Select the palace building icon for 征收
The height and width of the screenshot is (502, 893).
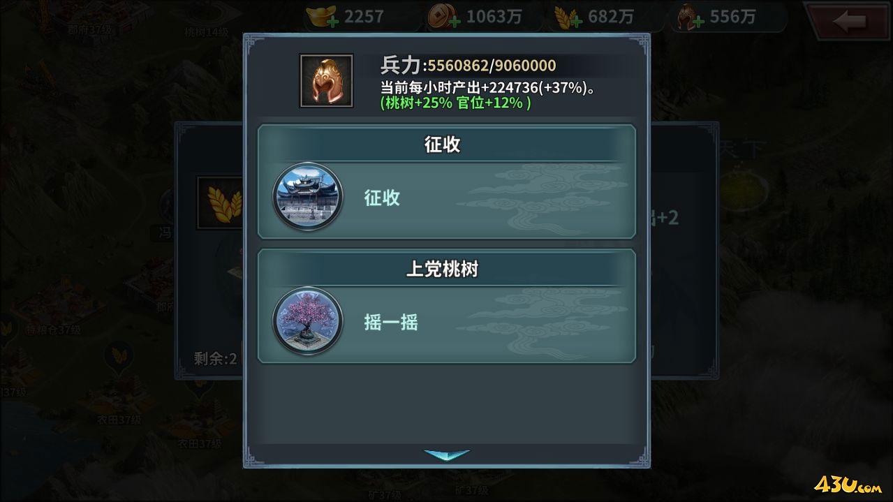point(307,198)
